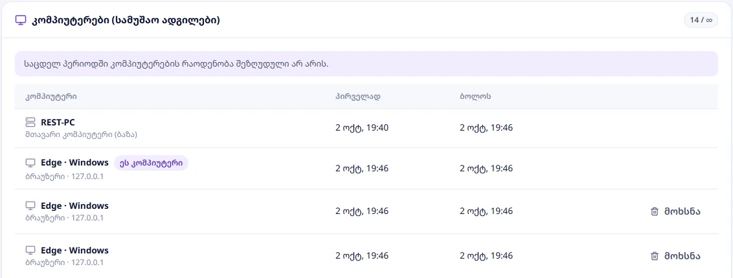Select the REST-PC computer name
Screen dimensions: 733x278
(x=58, y=123)
